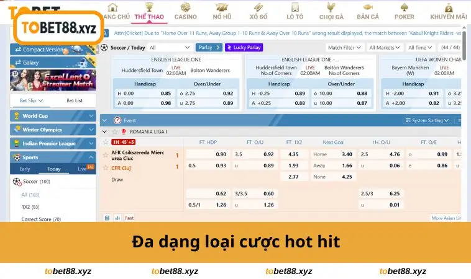
Task: Select the Early tab under Sports
Action: coord(25,169)
